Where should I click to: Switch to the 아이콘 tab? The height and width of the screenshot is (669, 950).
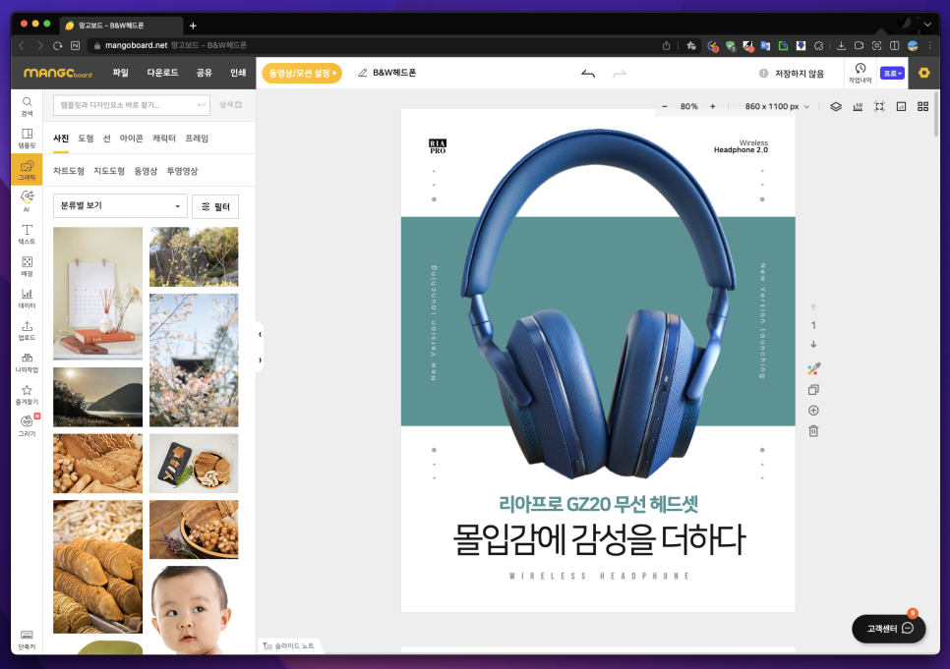pos(132,139)
